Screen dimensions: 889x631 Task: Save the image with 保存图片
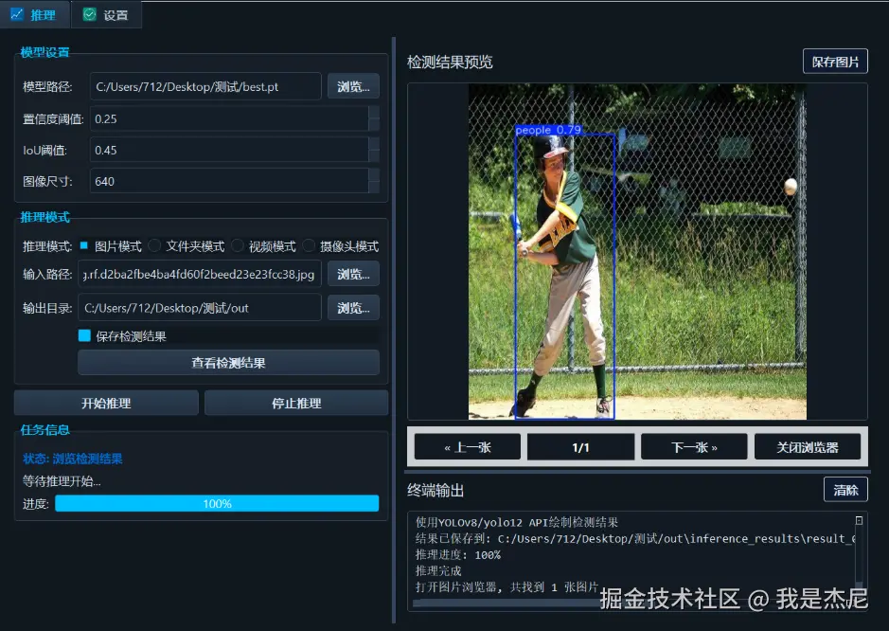pos(835,62)
